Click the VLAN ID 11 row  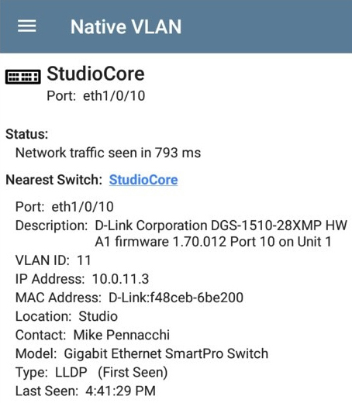point(53,260)
